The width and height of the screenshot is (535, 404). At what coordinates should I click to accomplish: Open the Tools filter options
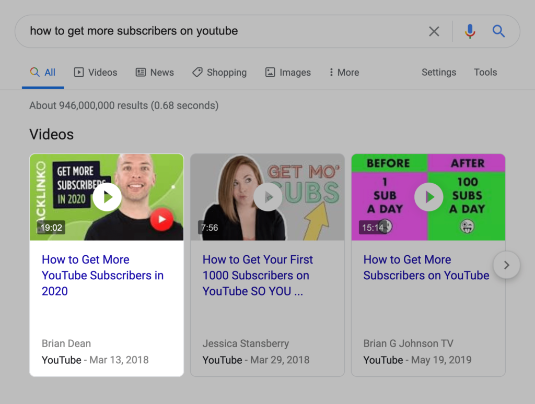pos(485,72)
